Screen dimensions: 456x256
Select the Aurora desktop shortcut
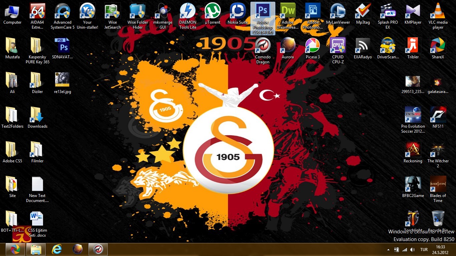click(288, 49)
